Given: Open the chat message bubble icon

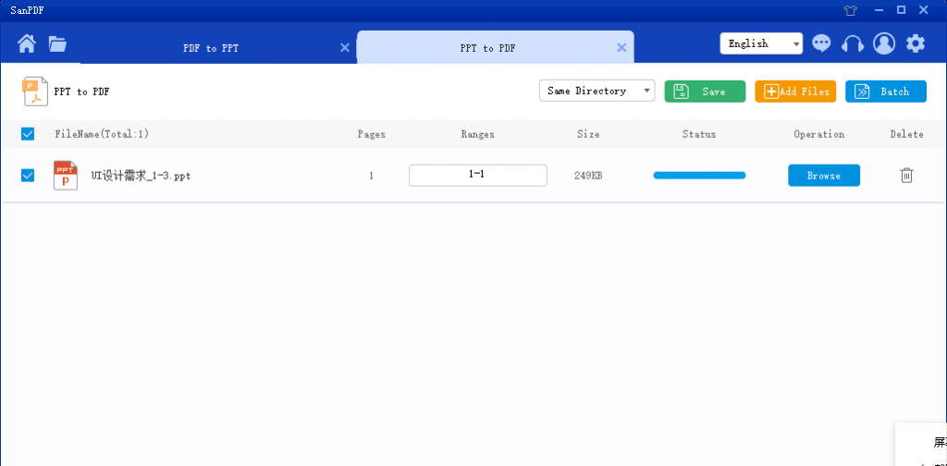Looking at the screenshot, I should click(821, 43).
